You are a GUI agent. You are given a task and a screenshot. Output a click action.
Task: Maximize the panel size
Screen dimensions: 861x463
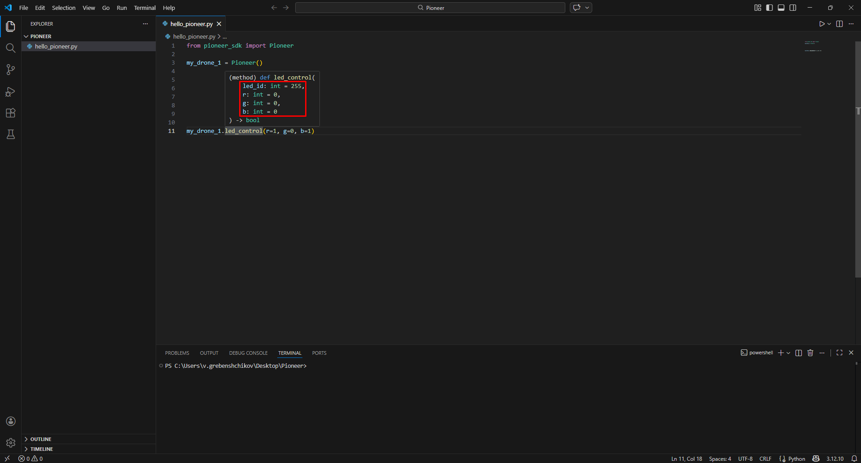(839, 353)
